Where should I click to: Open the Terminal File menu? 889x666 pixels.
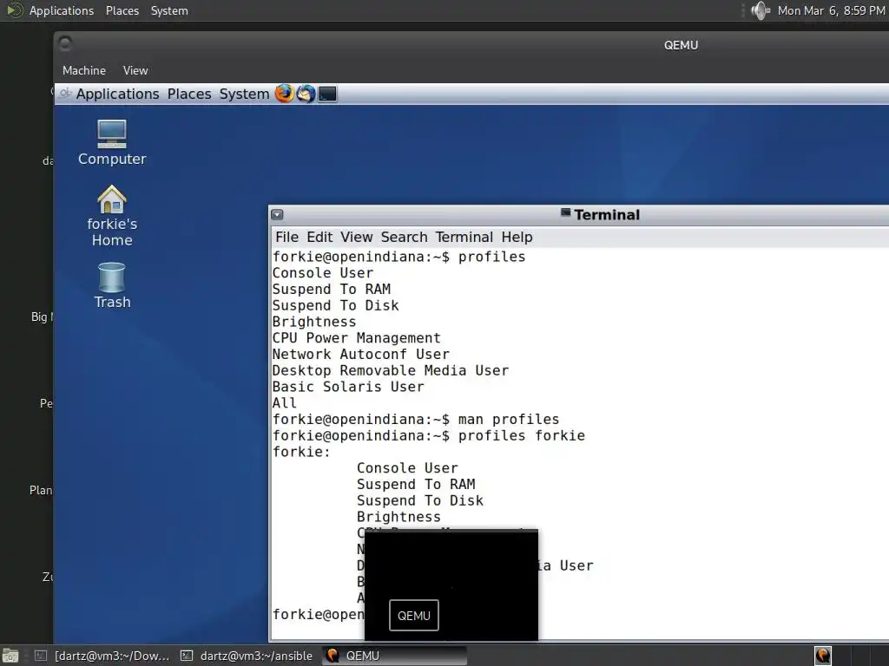[286, 238]
